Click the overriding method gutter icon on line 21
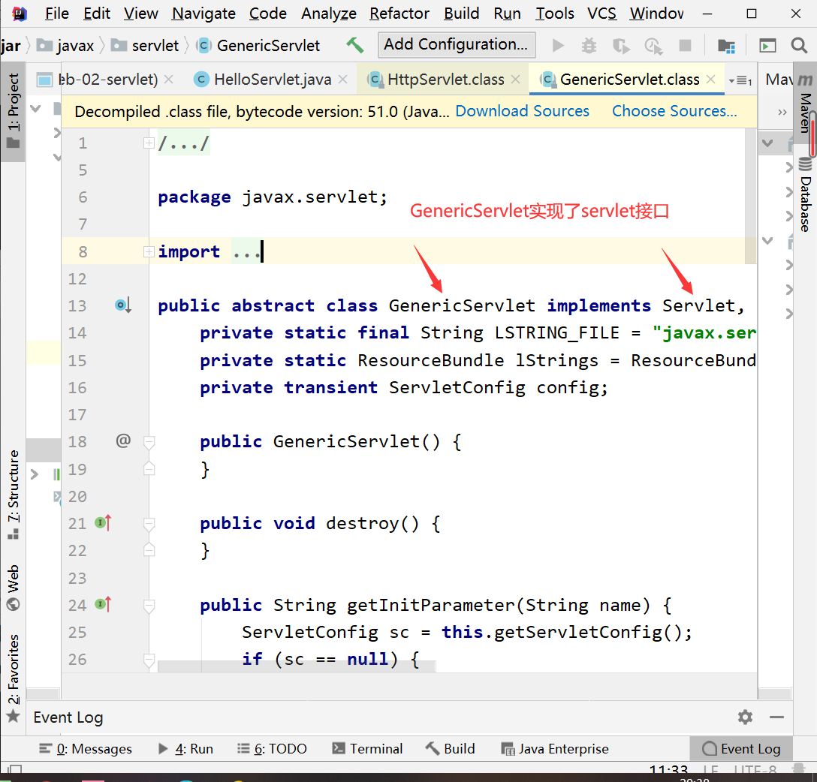 103,523
